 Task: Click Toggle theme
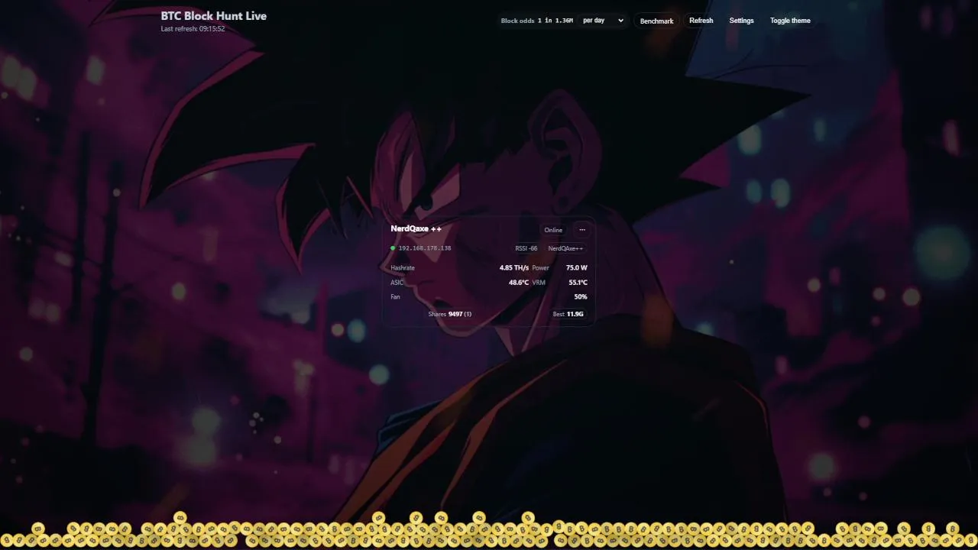pyautogui.click(x=790, y=21)
